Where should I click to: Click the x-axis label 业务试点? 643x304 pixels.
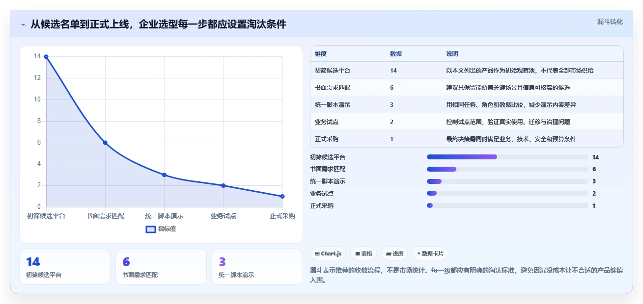point(224,216)
